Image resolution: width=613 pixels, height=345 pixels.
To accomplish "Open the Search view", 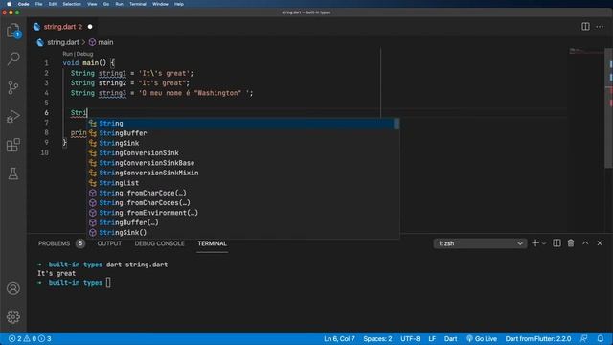I will (13, 58).
